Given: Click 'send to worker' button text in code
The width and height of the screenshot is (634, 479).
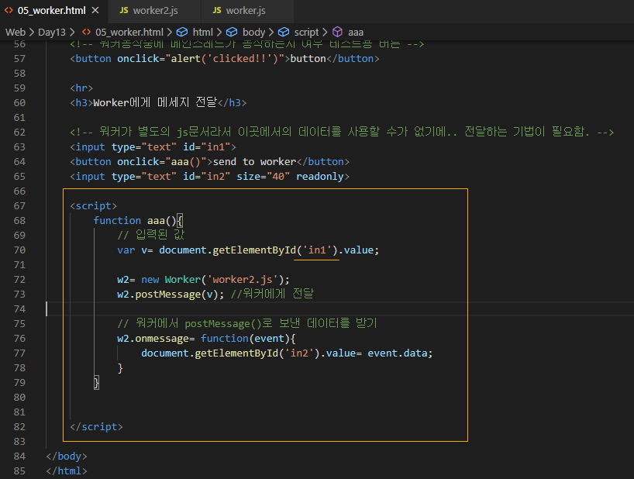Looking at the screenshot, I should pyautogui.click(x=254, y=162).
